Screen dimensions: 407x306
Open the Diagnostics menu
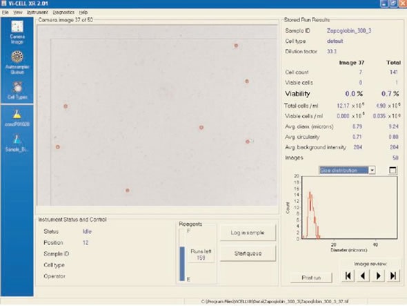click(63, 12)
